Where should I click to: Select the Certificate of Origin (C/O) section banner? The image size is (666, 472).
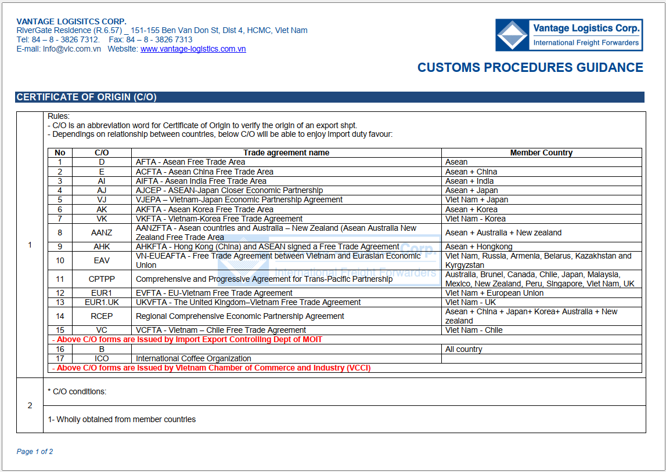pyautogui.click(x=87, y=97)
